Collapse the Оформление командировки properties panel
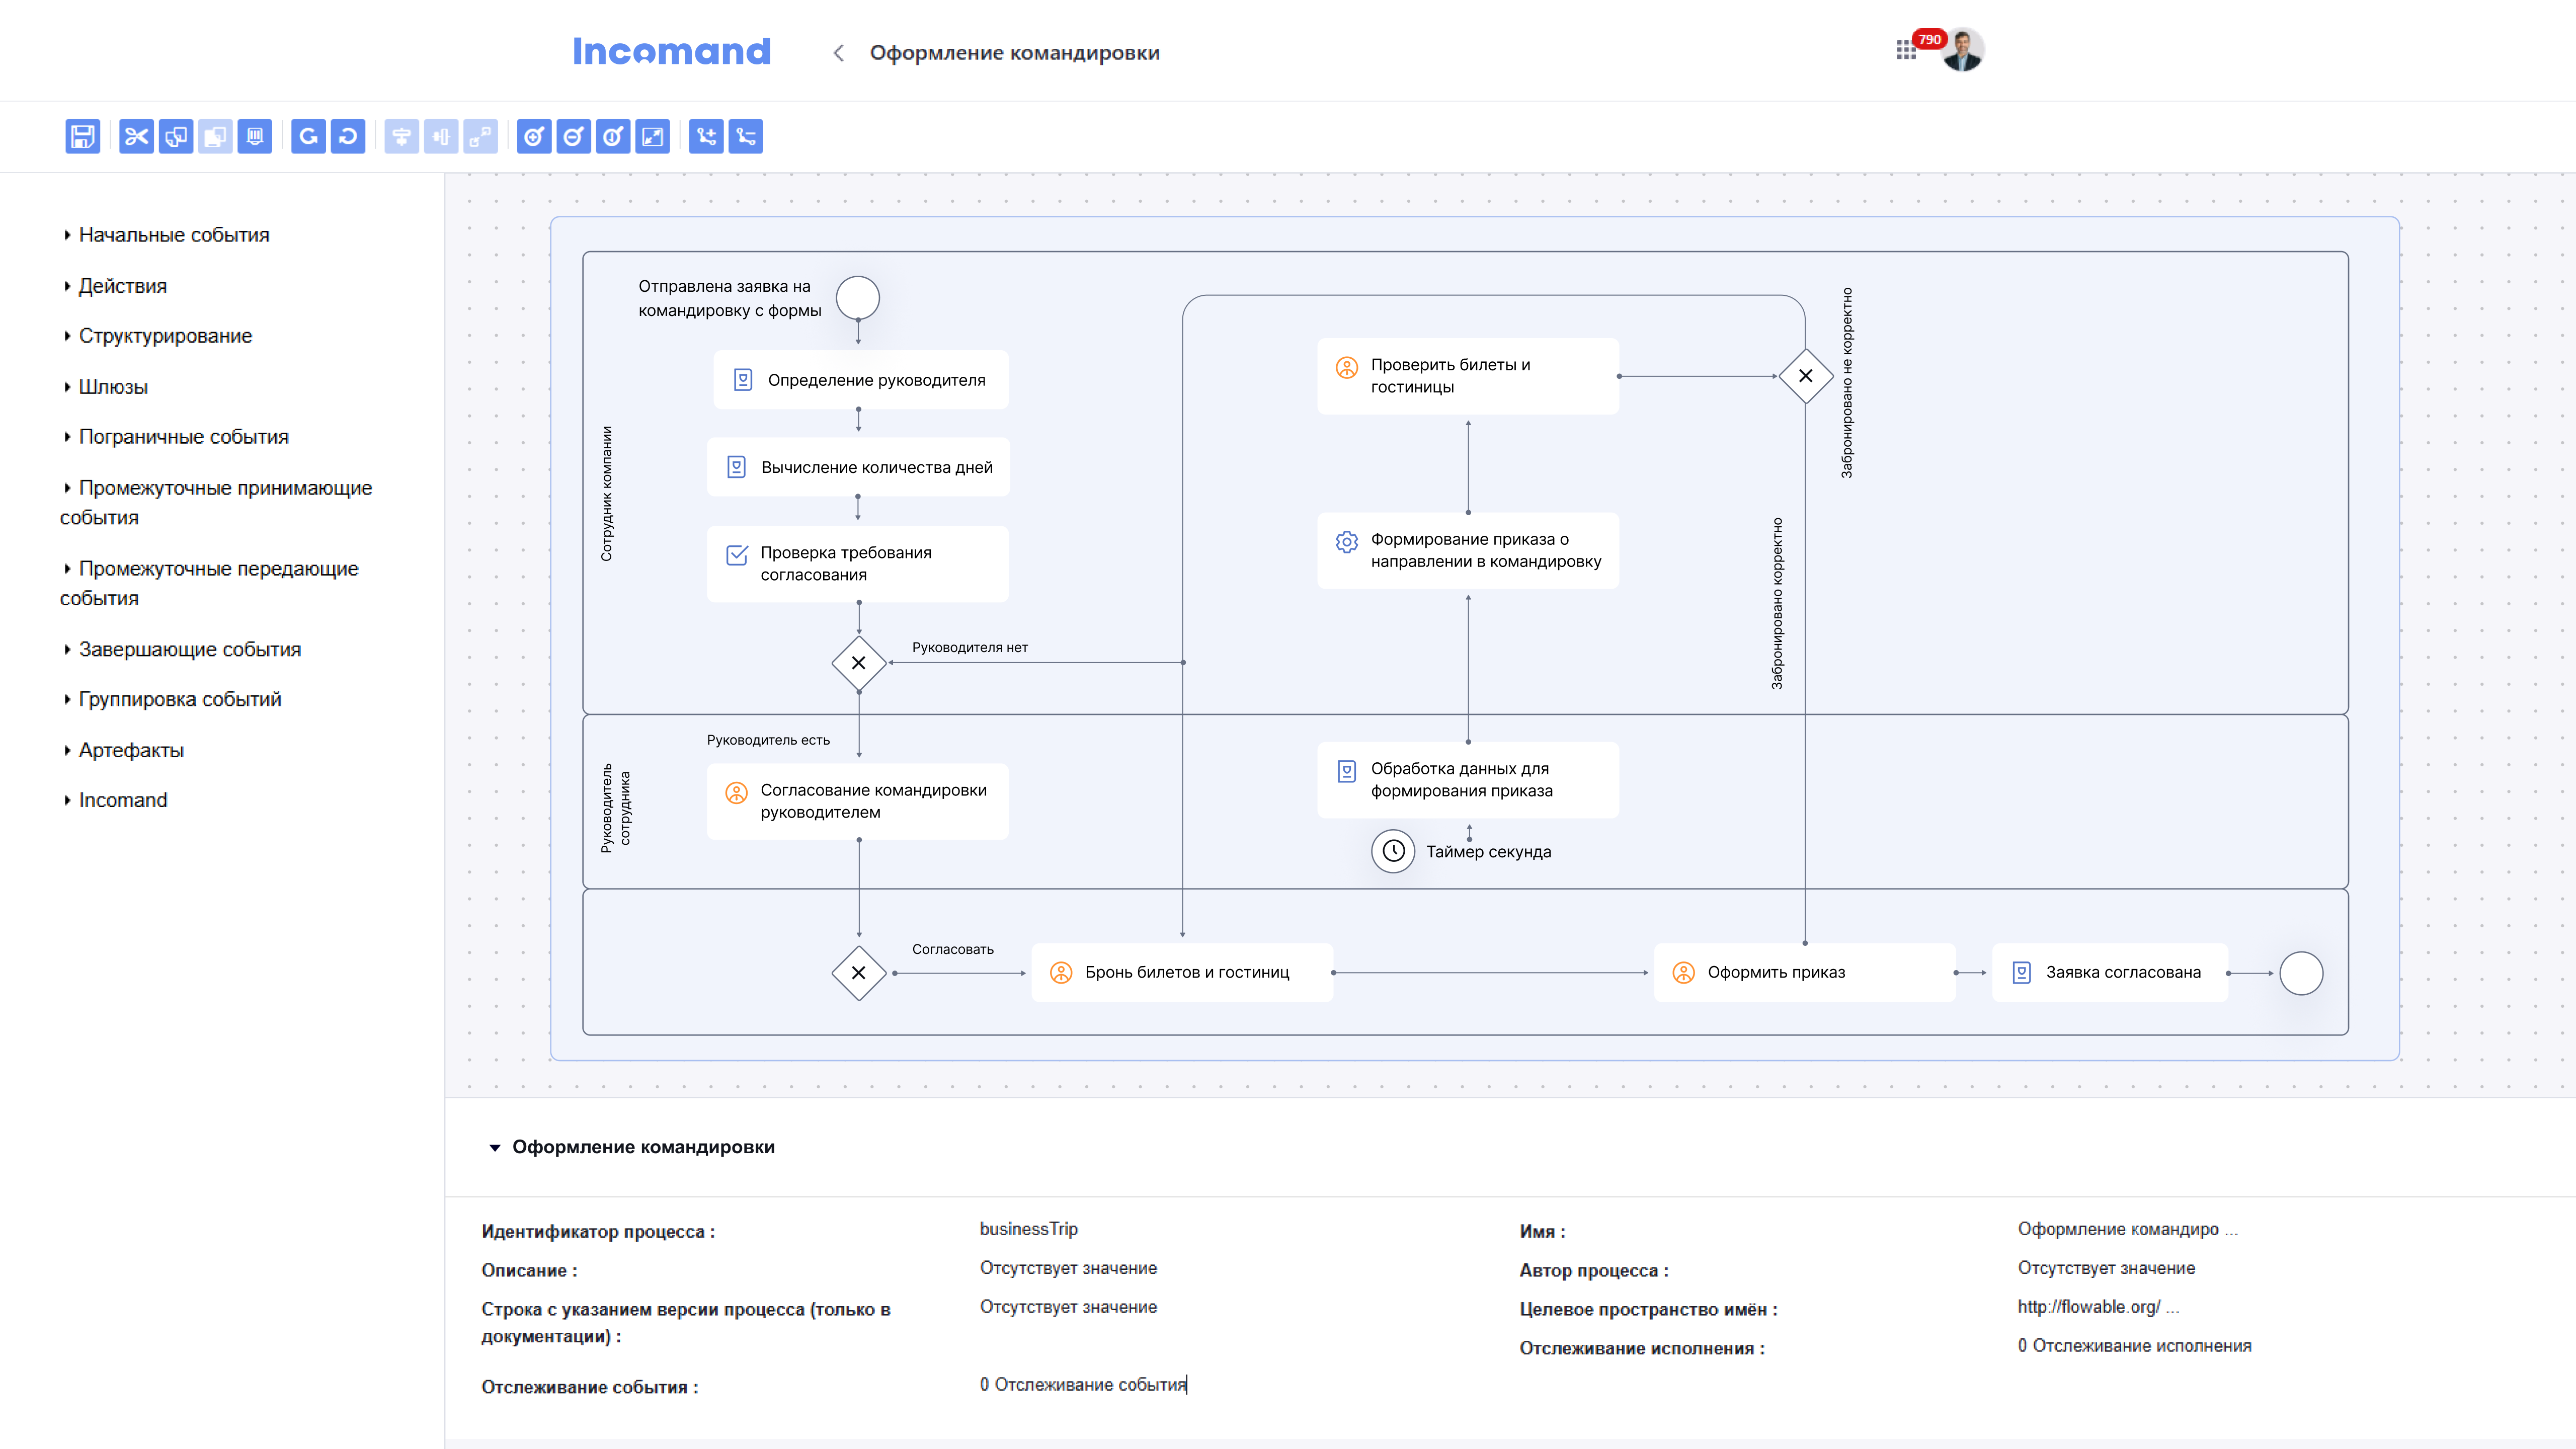Image resolution: width=2576 pixels, height=1449 pixels. tap(494, 1147)
